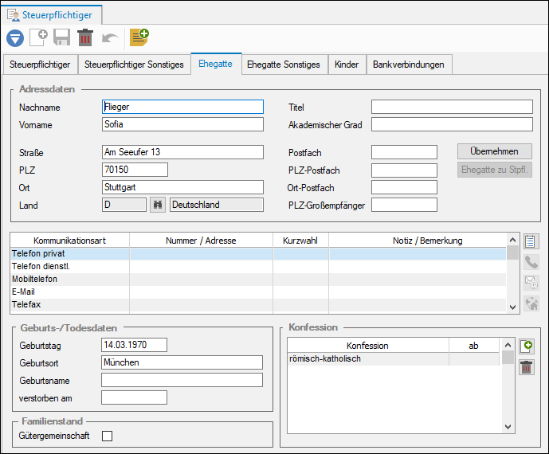This screenshot has width=549, height=454.
Task: Click the Ort field with Stuttgart
Action: [182, 187]
